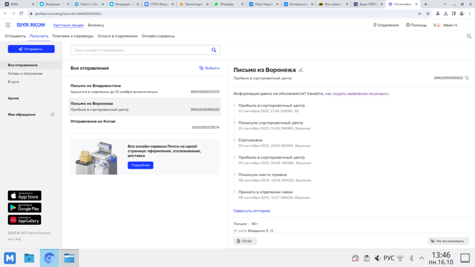This screenshot has height=267, width=475.
Task: Open the browser downloads icon
Action: [x=446, y=14]
